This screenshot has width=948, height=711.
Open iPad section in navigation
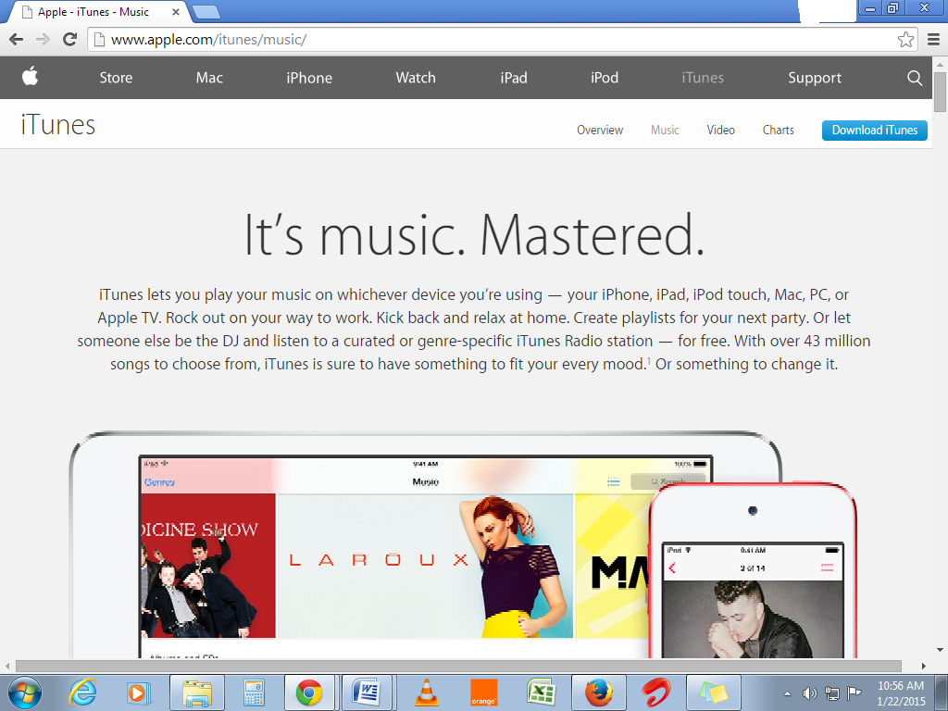click(514, 78)
